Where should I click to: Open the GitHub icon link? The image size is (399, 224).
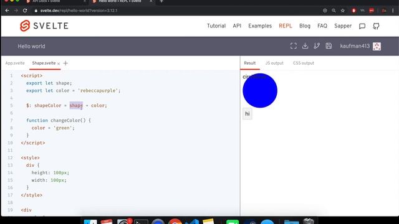[376, 26]
